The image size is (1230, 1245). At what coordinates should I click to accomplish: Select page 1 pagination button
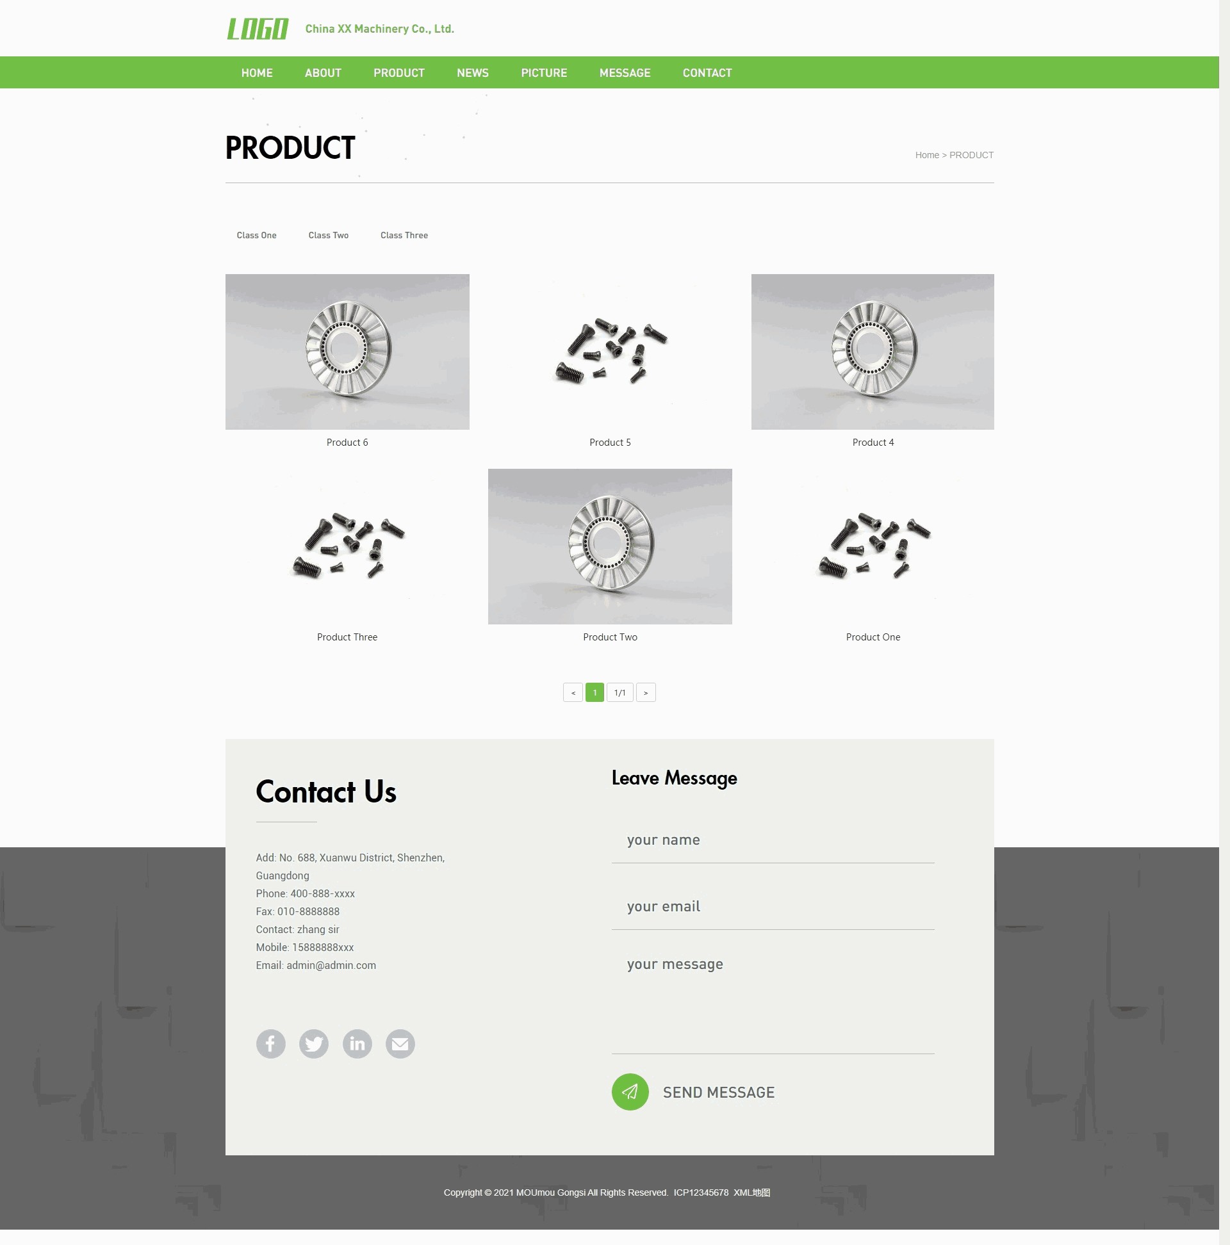594,693
